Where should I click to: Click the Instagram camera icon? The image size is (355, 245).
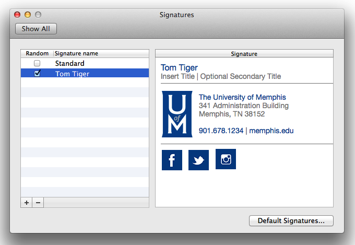(226, 159)
